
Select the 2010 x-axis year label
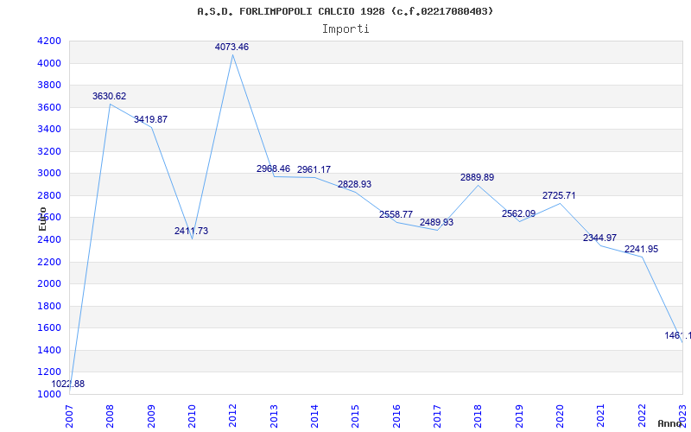pyautogui.click(x=192, y=416)
